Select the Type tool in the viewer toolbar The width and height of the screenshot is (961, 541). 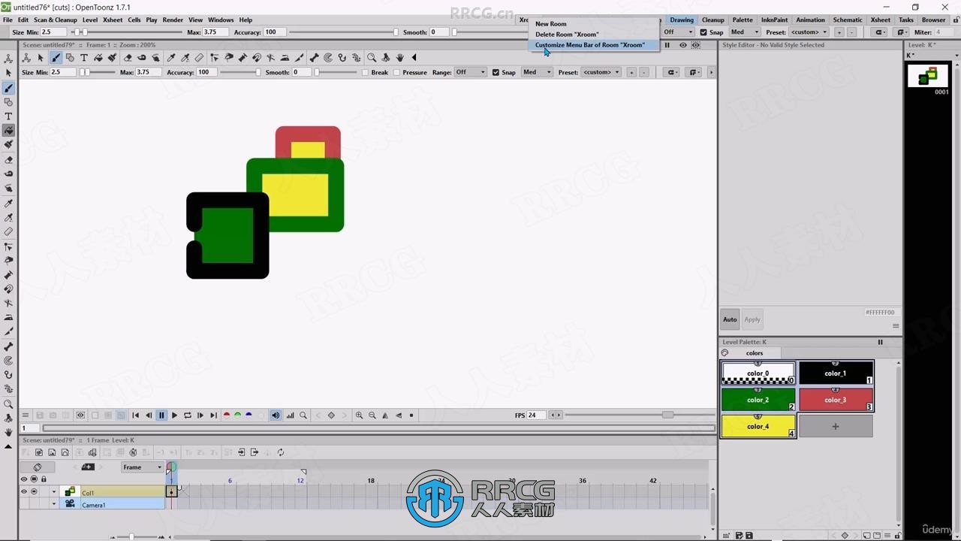click(84, 57)
